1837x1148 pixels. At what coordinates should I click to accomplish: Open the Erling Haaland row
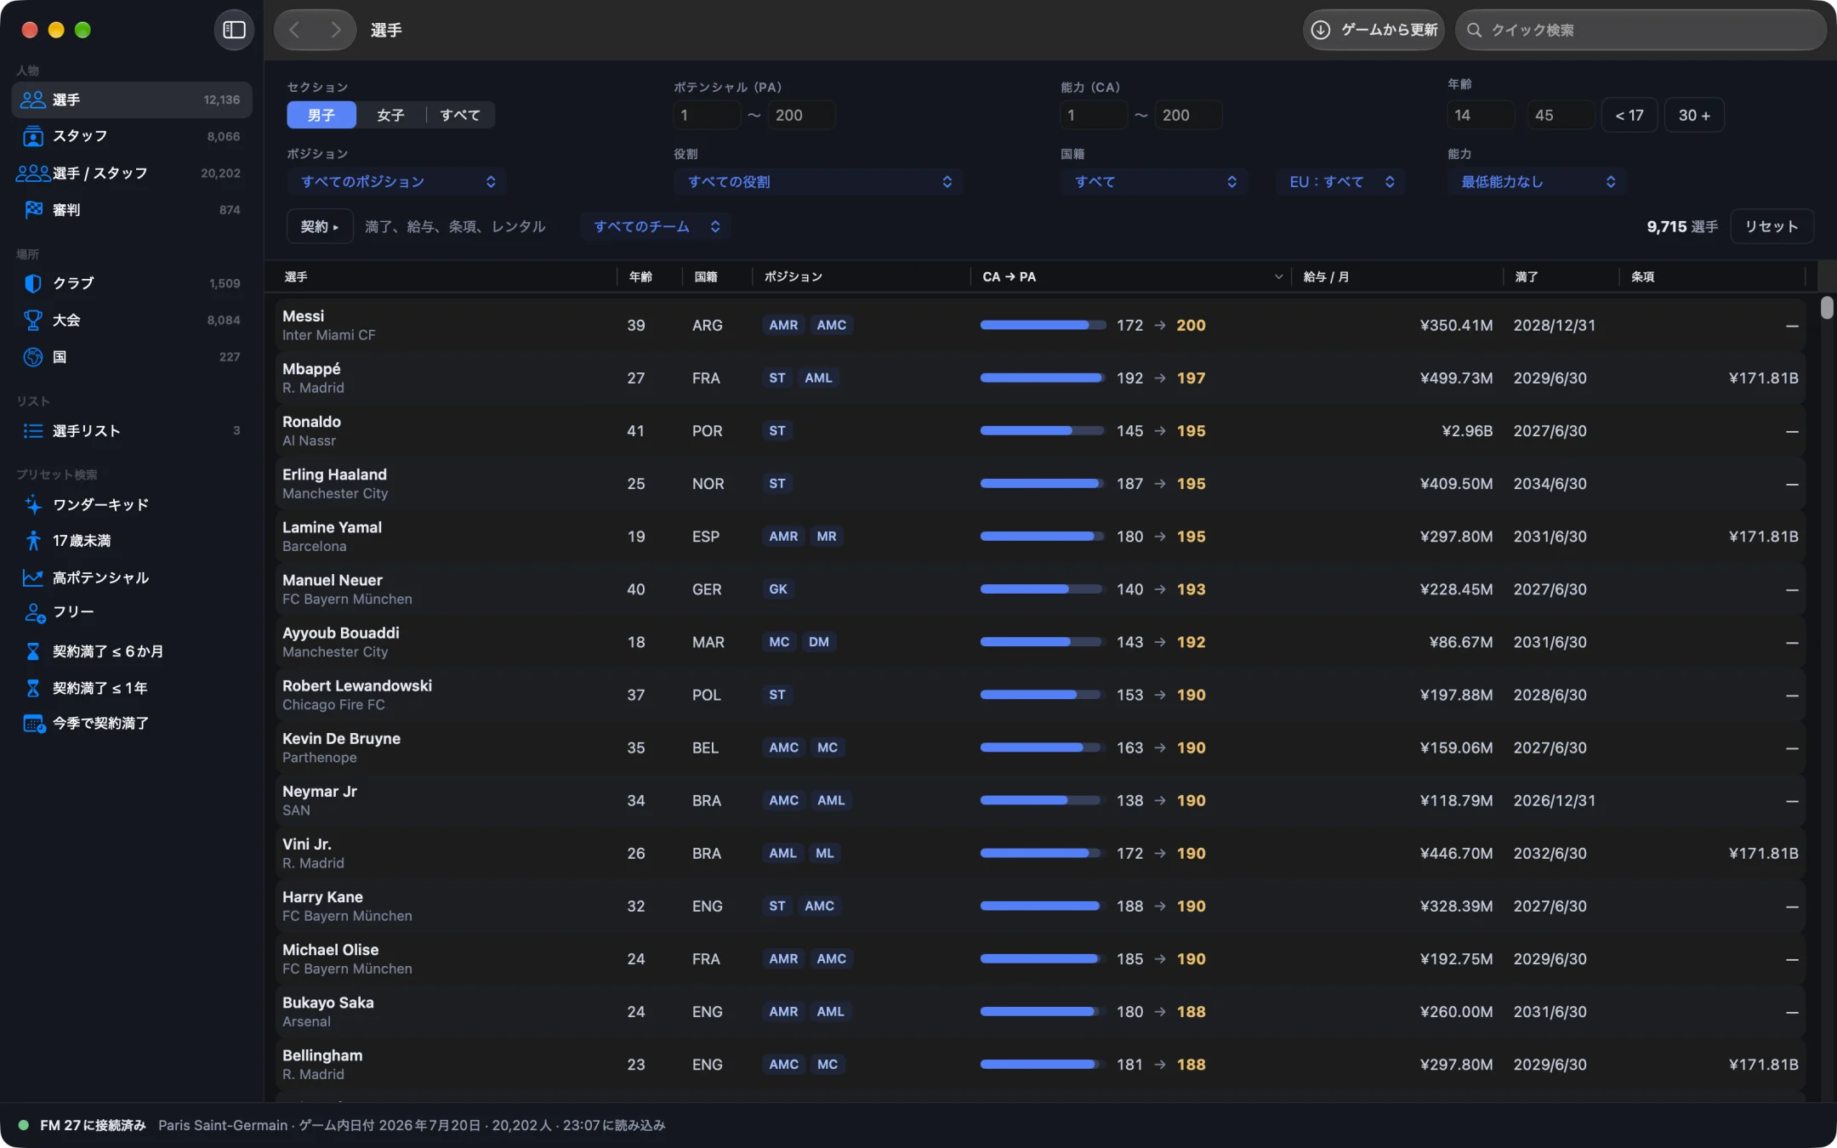point(1040,484)
